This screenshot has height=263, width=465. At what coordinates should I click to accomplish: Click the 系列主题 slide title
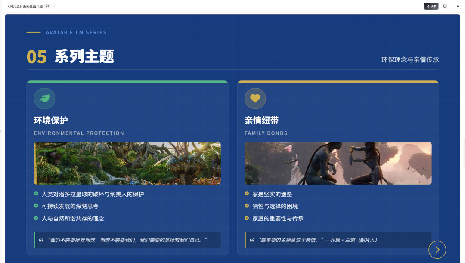(84, 56)
